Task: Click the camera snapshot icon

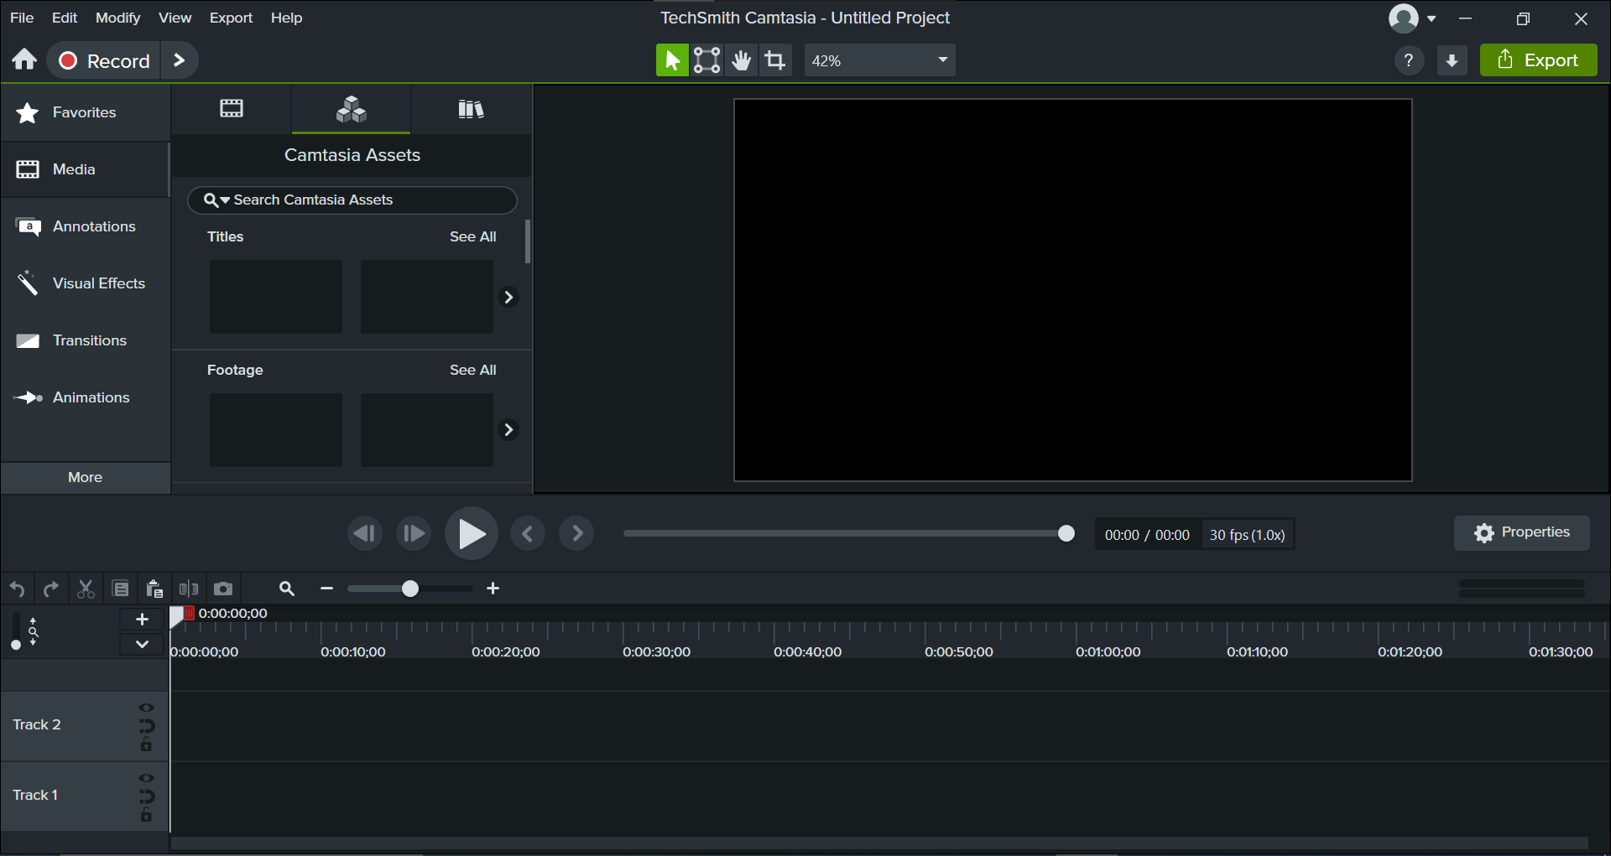Action: click(223, 589)
